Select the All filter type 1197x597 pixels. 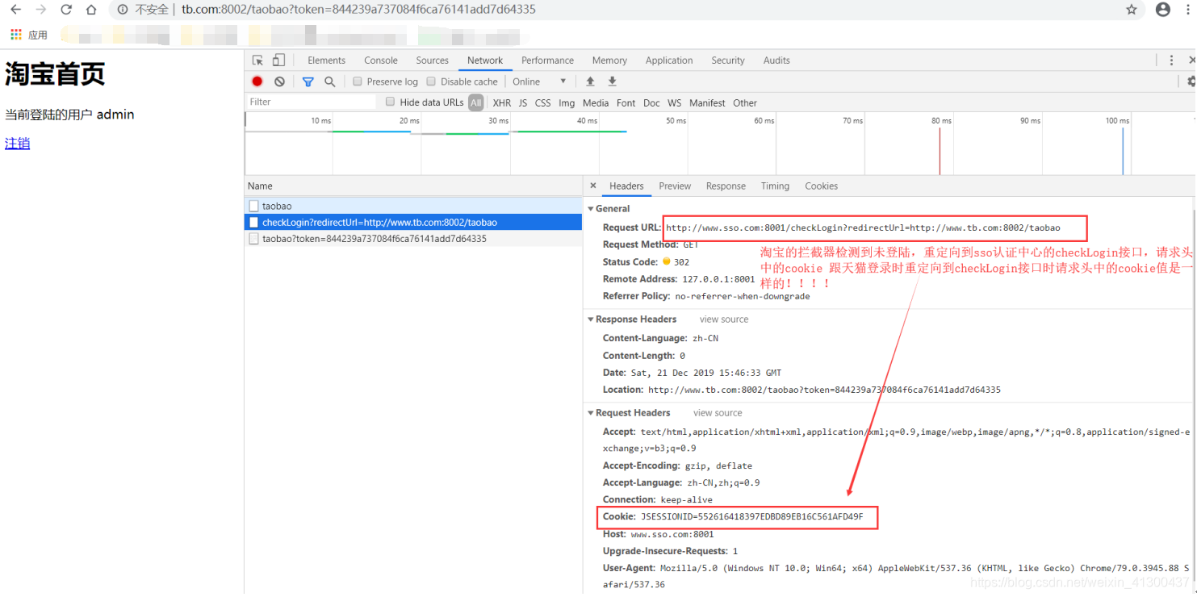point(476,102)
